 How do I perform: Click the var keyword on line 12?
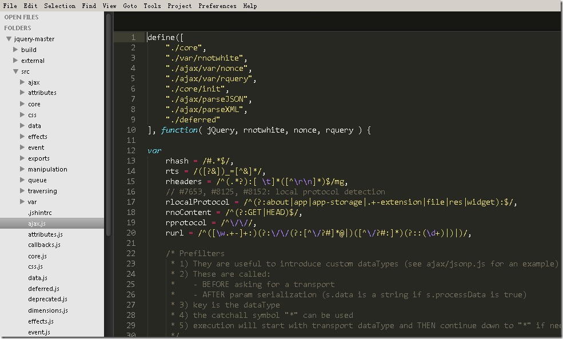coord(154,151)
